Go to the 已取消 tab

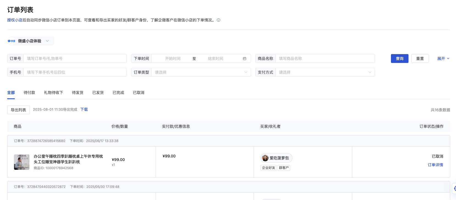[139, 93]
